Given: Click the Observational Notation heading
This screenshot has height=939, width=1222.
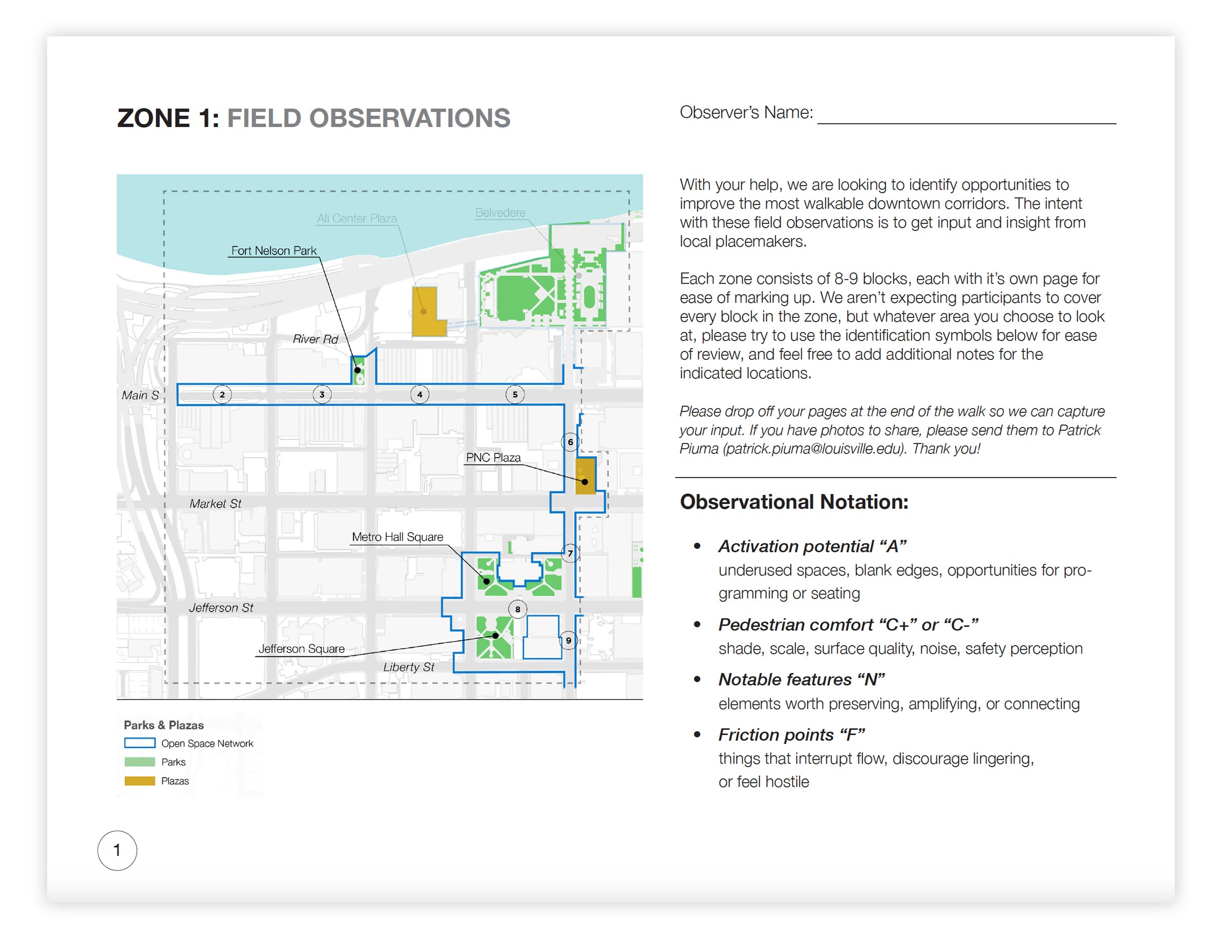Looking at the screenshot, I should pyautogui.click(x=794, y=502).
